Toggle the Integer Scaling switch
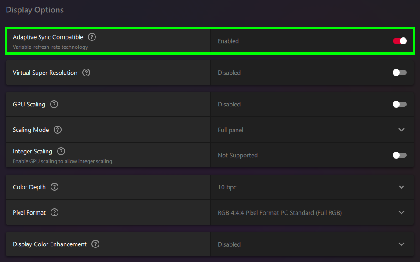420x262 pixels. [399, 155]
